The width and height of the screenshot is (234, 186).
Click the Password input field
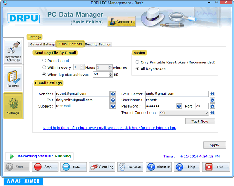160,106
